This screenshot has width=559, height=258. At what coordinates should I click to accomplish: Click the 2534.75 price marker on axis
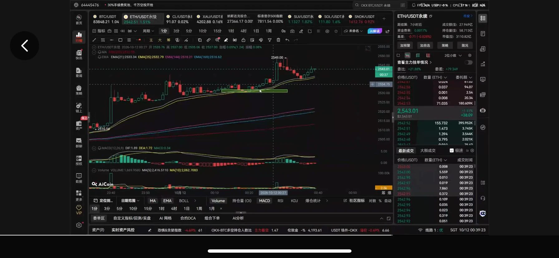tap(383, 84)
